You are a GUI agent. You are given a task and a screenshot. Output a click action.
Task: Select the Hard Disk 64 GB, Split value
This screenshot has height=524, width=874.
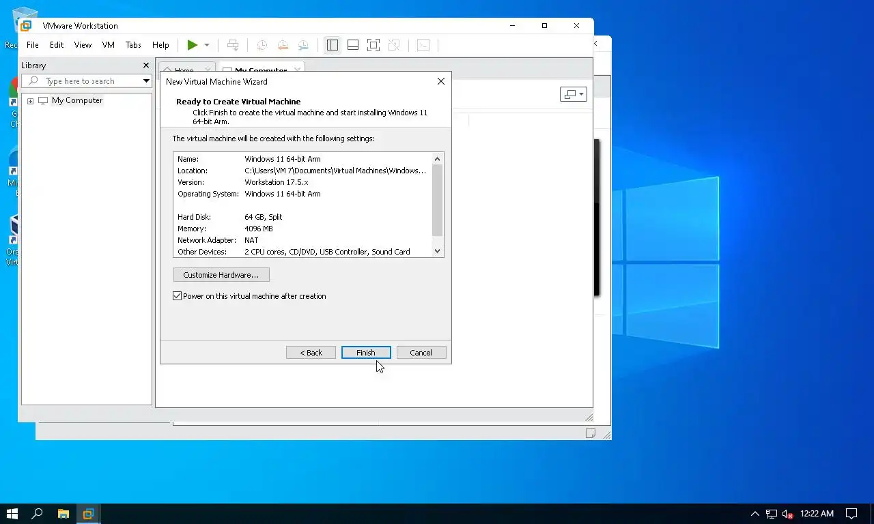264,217
